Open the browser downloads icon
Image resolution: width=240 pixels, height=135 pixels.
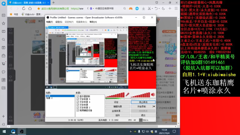[143, 9]
